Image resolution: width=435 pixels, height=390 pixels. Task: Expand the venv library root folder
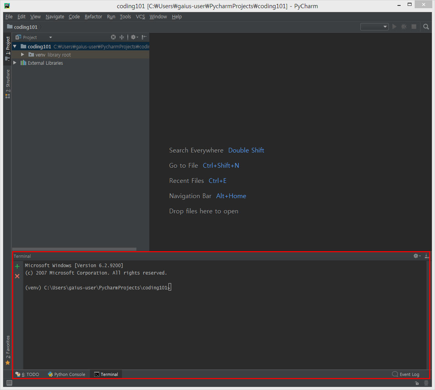point(23,55)
